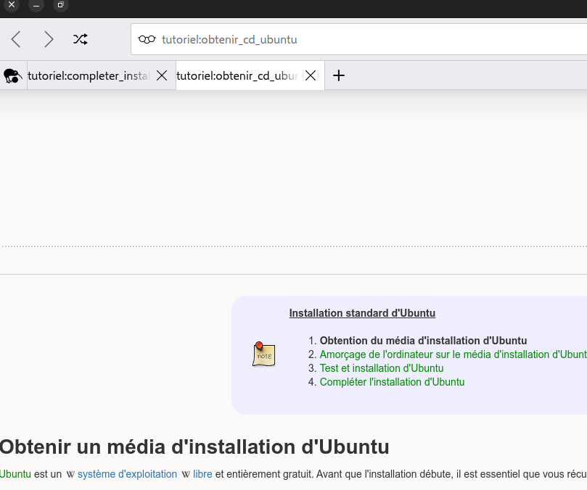Click the Kiwix kiwi bird icon
The image size is (587, 490).
click(12, 75)
